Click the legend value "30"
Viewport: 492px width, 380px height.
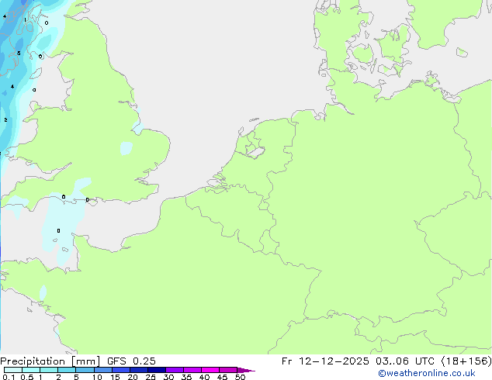(x=168, y=377)
